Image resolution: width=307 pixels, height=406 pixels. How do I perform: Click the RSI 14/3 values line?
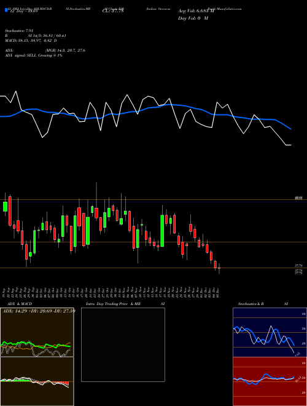pos(36,36)
